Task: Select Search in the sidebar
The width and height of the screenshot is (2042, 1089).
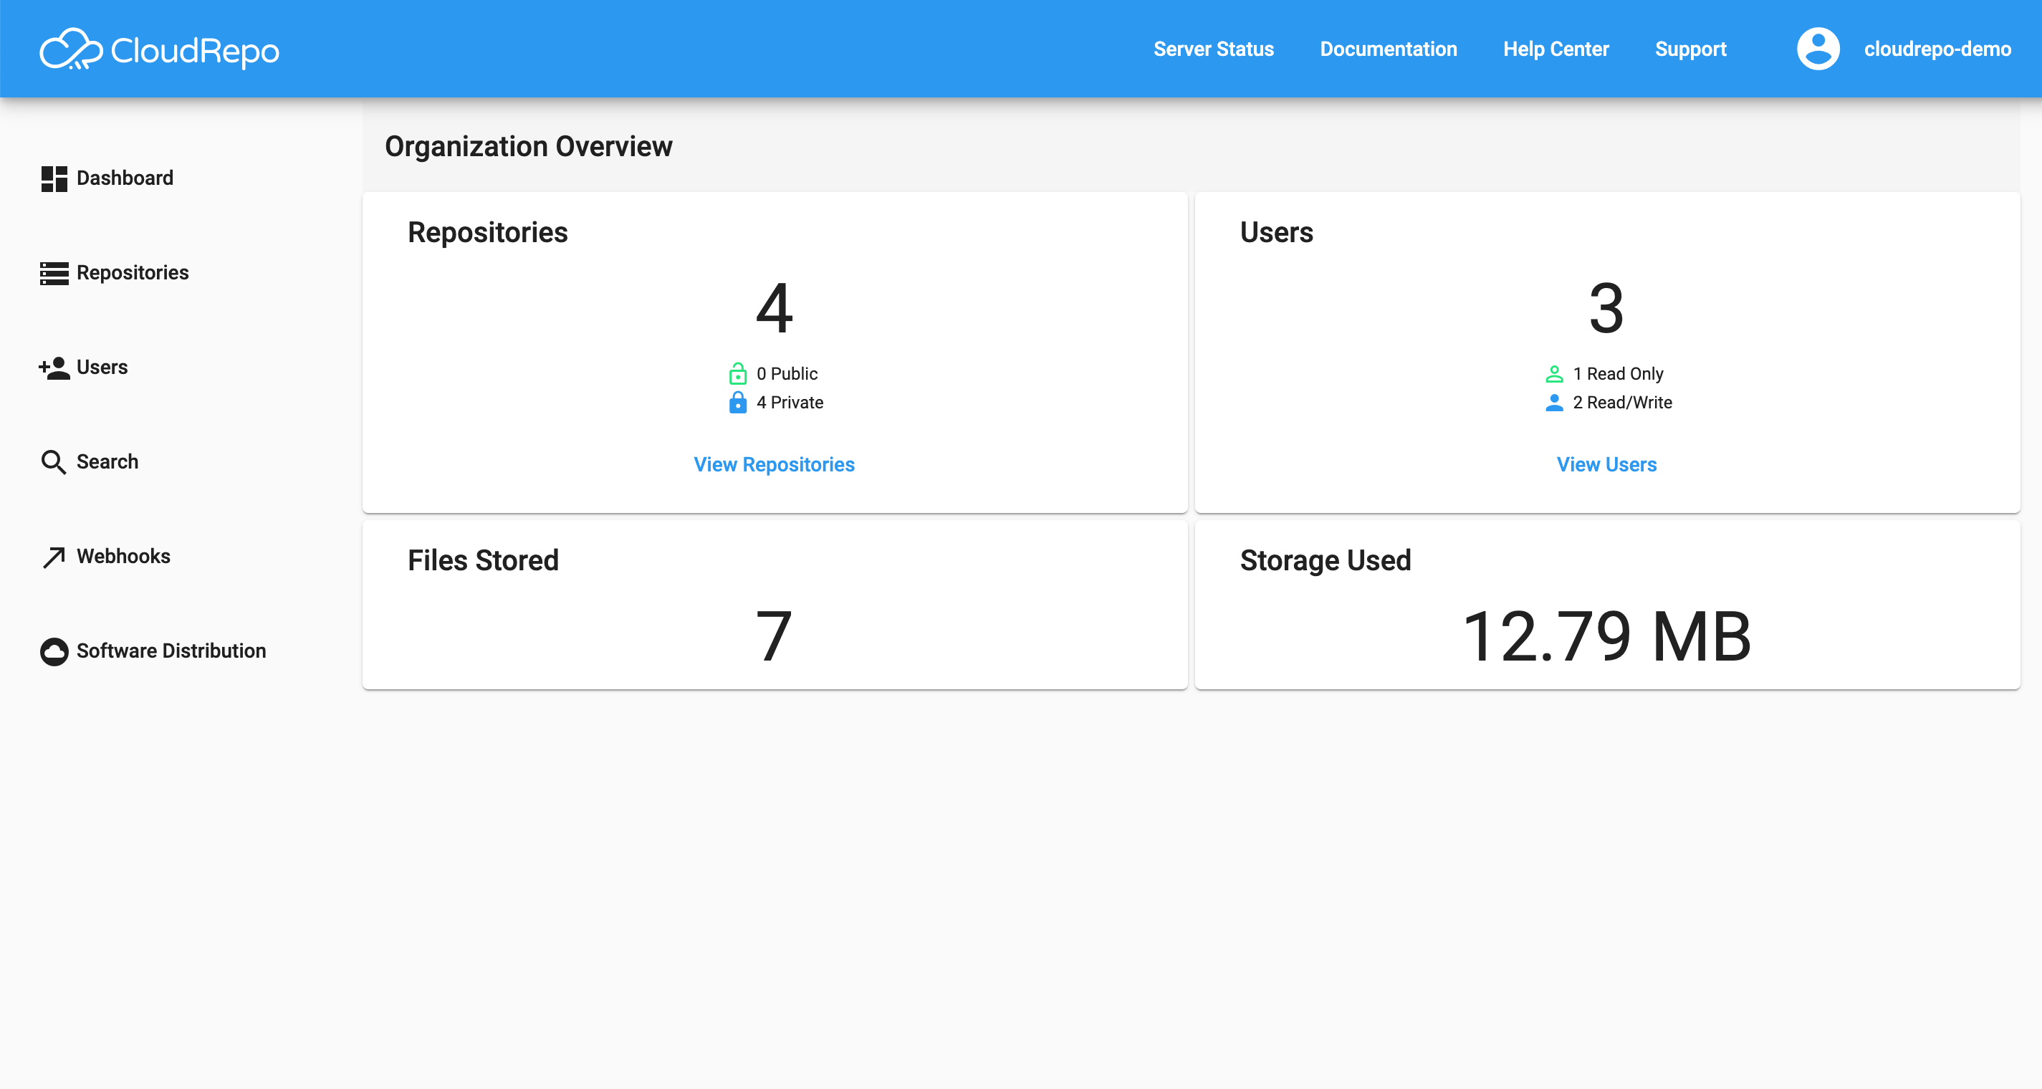Action: [90, 462]
